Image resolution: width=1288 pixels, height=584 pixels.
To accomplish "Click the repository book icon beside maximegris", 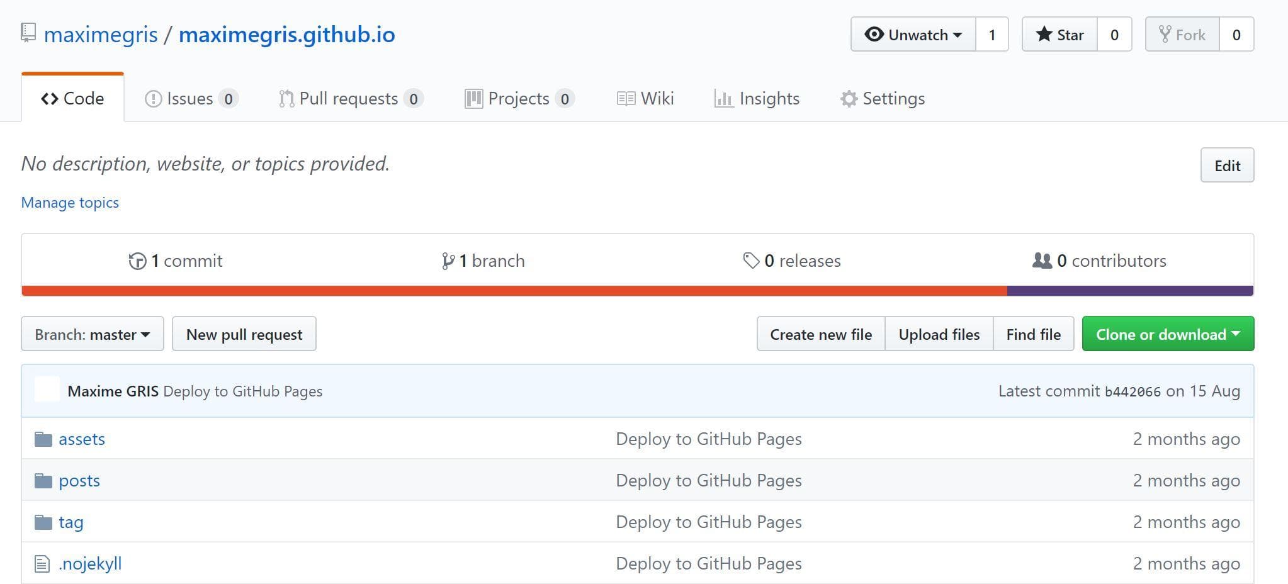I will coord(28,33).
